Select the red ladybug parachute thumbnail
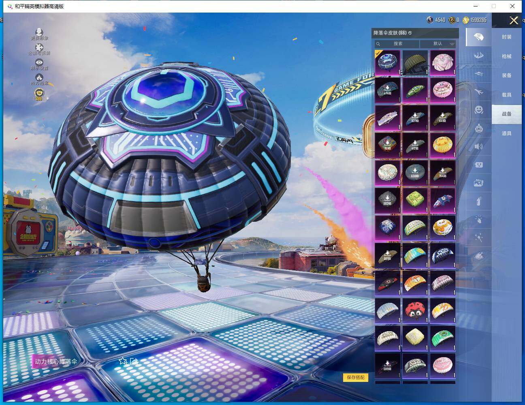 click(x=415, y=311)
